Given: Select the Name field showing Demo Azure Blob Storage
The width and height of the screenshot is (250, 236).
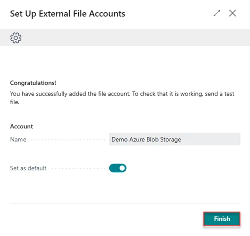Looking at the screenshot, I should pos(174,139).
